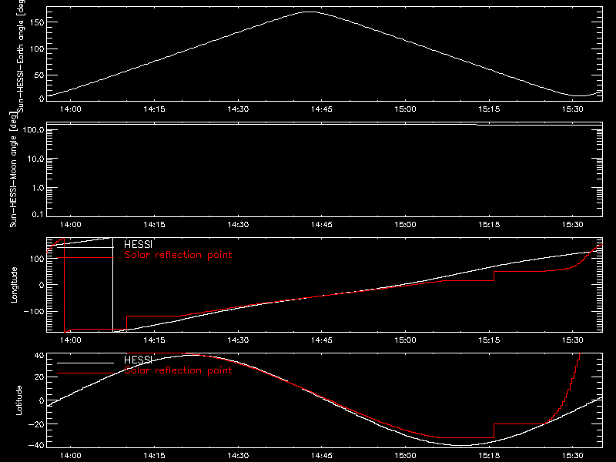Click the 20 tick on Latitude plot
This screenshot has height=462, width=616.
point(40,377)
